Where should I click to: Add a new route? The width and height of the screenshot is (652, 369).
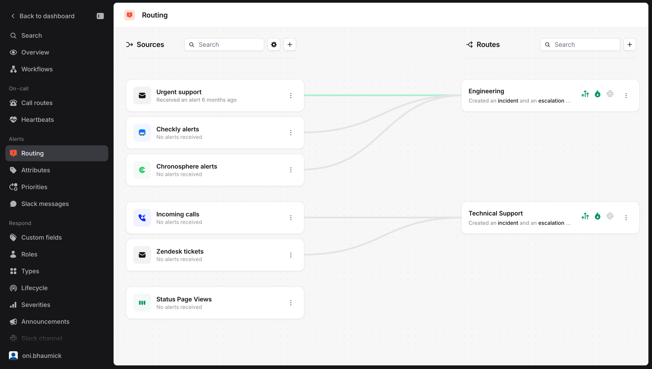[x=630, y=45]
